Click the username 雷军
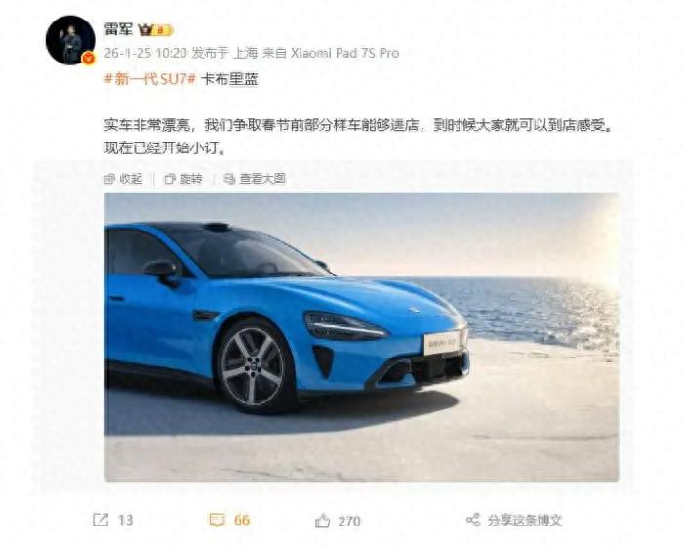This screenshot has width=683, height=547. [118, 29]
